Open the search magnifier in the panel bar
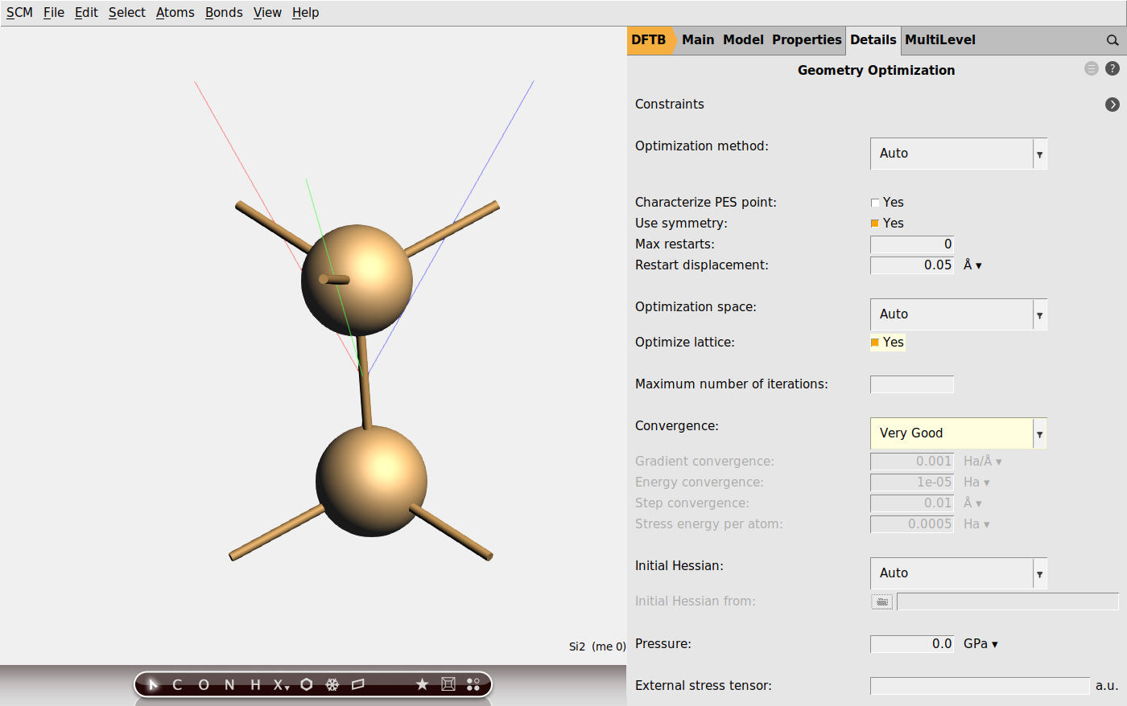This screenshot has width=1127, height=706. pyautogui.click(x=1113, y=39)
